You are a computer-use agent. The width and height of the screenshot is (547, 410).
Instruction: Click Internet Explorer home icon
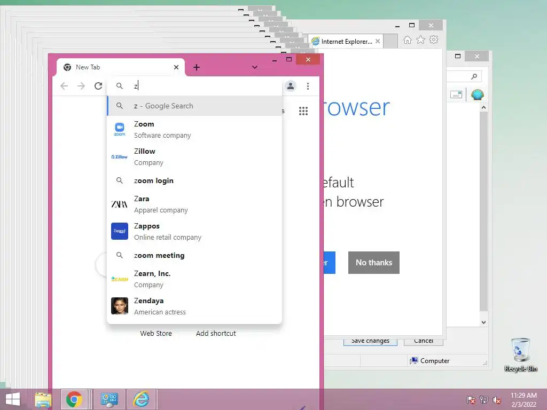408,40
